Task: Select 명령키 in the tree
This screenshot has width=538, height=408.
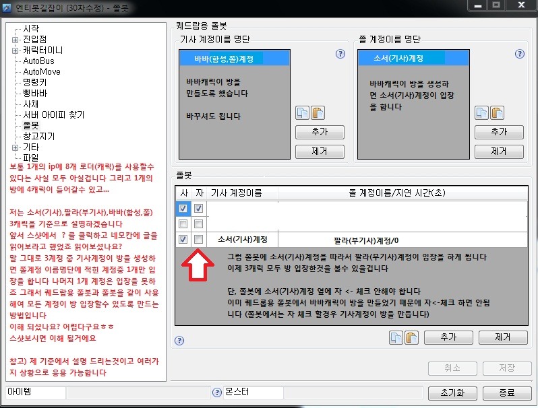Action: [x=34, y=83]
